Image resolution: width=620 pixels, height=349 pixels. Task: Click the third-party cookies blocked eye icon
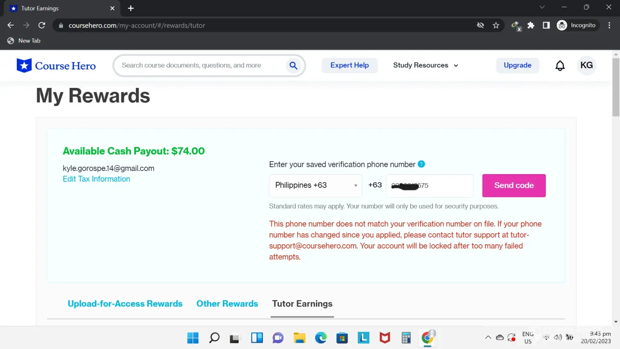(480, 25)
